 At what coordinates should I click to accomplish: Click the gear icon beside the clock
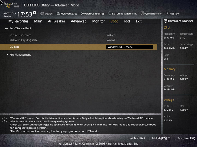[34, 13]
